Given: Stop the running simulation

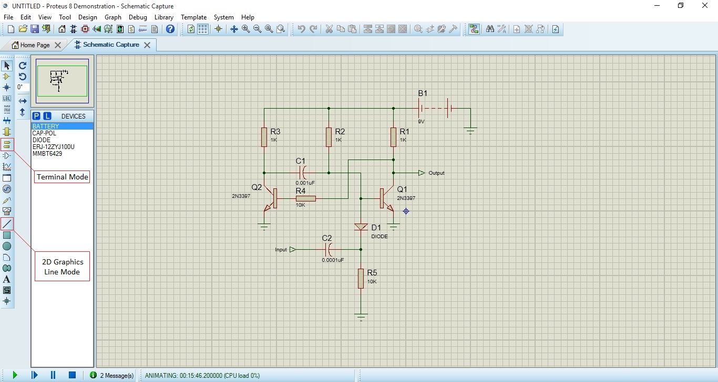Looking at the screenshot, I should coord(72,375).
